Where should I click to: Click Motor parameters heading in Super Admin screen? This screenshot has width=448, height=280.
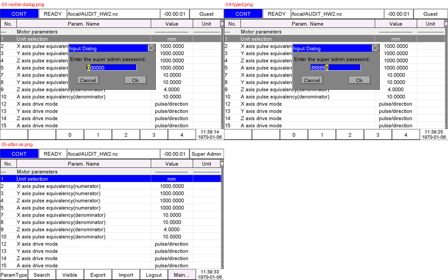[37, 171]
